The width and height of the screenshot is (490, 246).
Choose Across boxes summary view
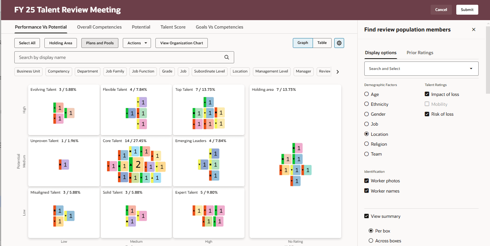pos(371,241)
